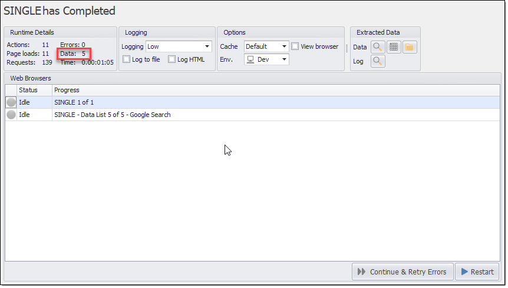508x288 pixels.
Task: Check the View browser option
Action: (x=295, y=46)
